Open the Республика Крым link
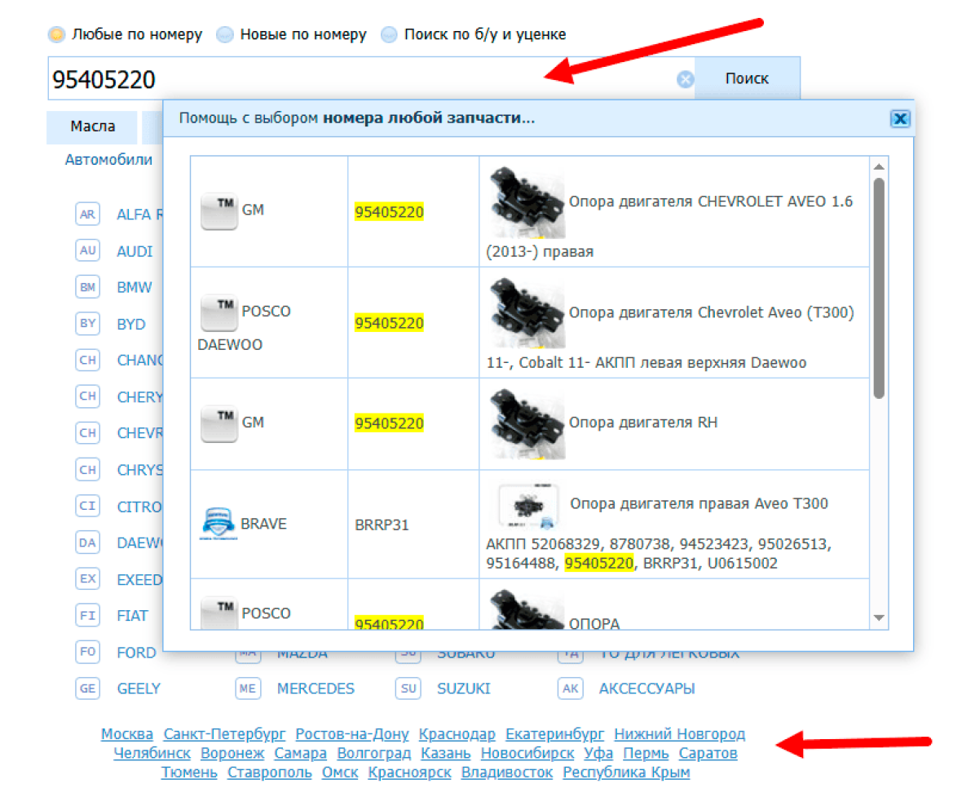This screenshot has height=806, width=962. (626, 773)
